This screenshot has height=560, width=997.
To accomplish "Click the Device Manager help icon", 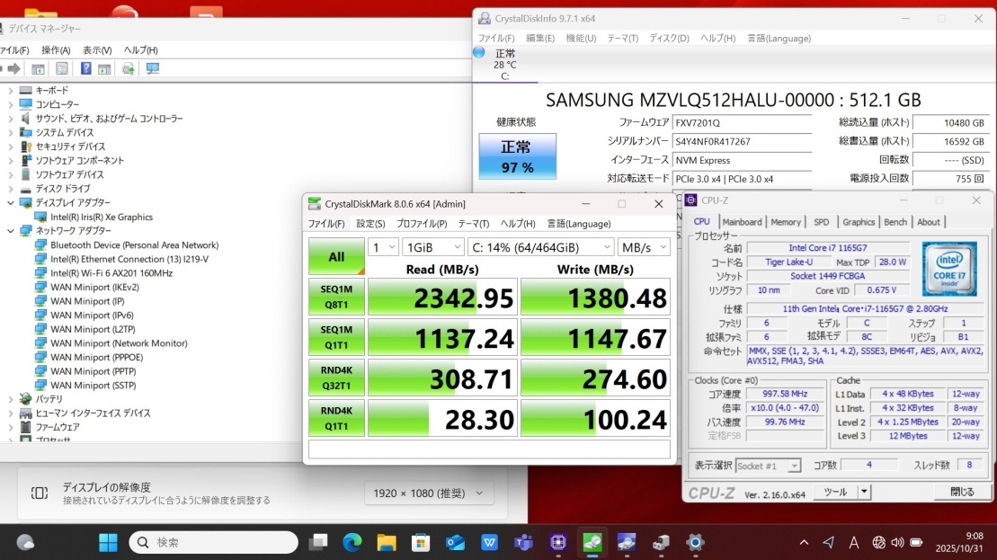I will click(x=86, y=69).
